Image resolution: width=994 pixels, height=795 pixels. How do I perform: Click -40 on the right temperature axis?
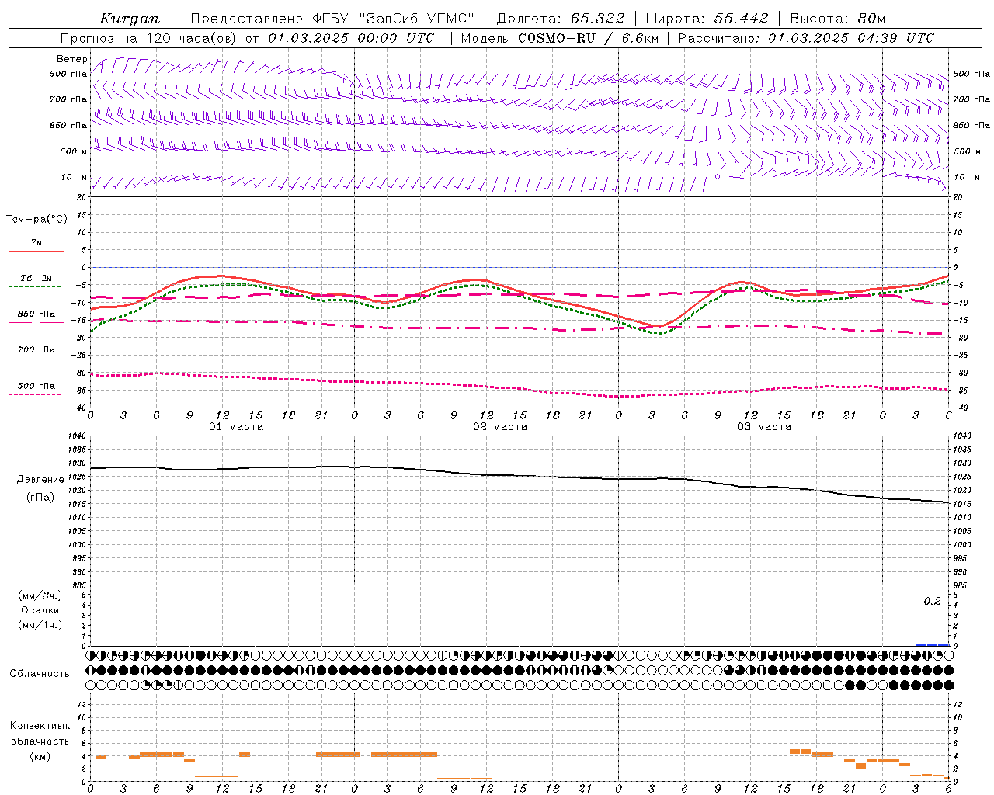961,408
